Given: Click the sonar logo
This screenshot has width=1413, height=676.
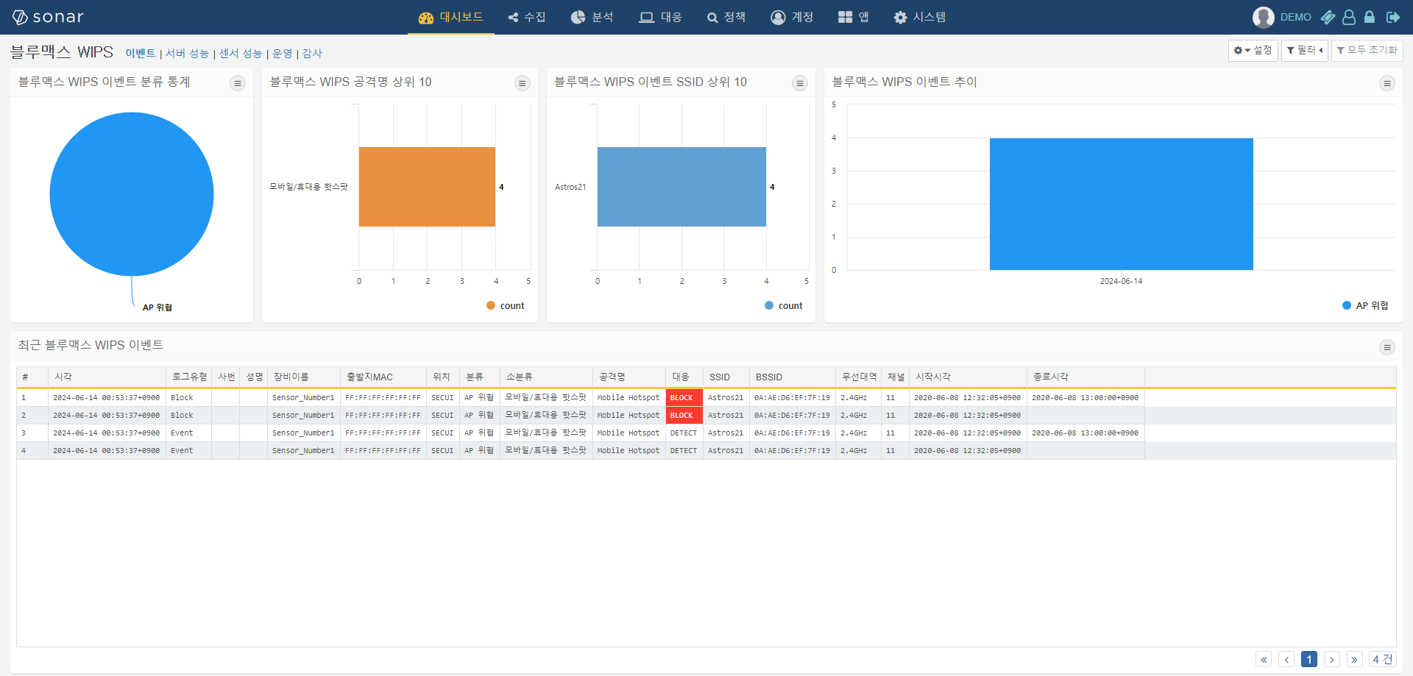Looking at the screenshot, I should click(48, 17).
